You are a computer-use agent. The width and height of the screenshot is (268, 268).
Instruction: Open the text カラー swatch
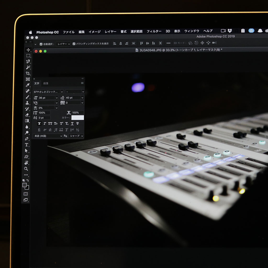click(77, 118)
